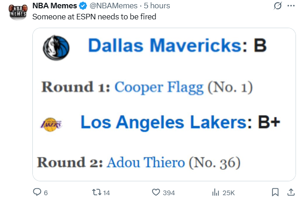Click the share post upload icon

(291, 192)
